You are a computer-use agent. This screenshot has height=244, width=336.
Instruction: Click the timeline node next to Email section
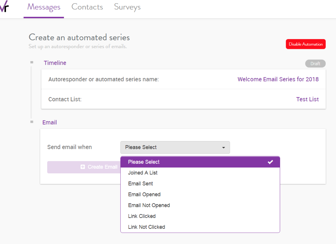click(32, 122)
